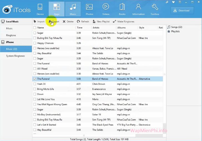202x141 pixels.
Task: Open the Toolbox section
Action: click(155, 9)
